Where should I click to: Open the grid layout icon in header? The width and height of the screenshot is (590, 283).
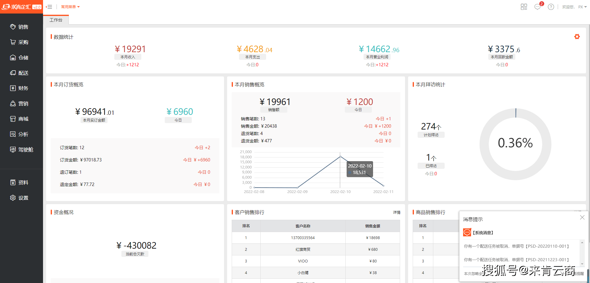(524, 7)
